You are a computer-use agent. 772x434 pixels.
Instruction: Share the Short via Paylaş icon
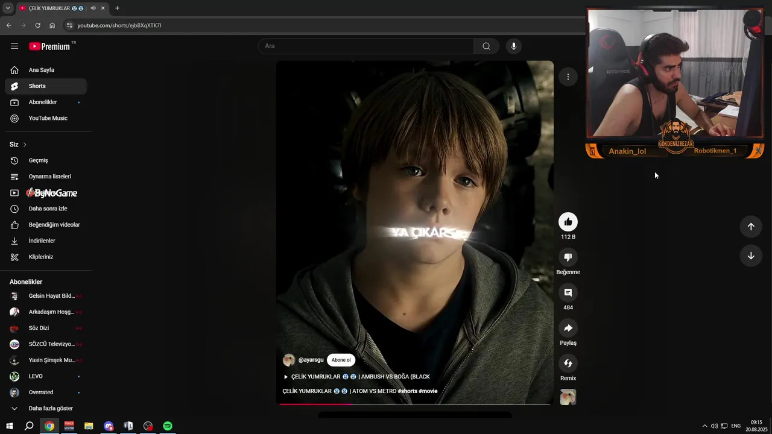568,328
